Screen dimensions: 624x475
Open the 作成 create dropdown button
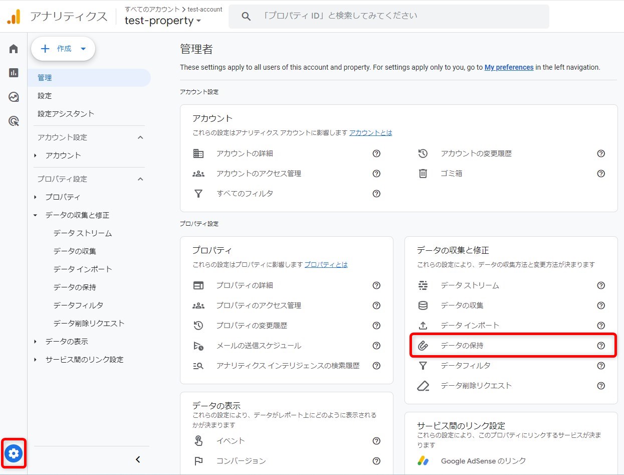[63, 49]
